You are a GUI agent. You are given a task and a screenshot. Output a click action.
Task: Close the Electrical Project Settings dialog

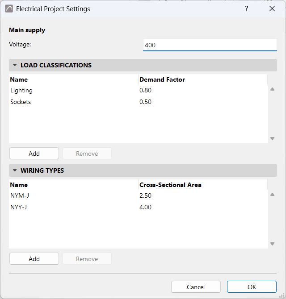(x=272, y=8)
